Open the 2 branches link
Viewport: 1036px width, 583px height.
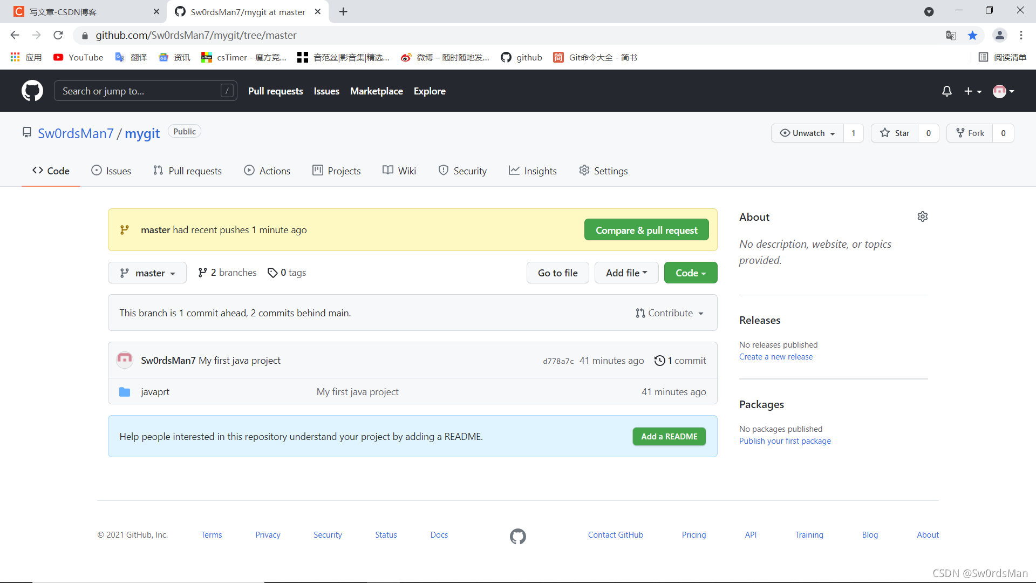click(227, 273)
